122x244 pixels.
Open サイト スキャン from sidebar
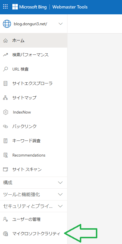coord(34,169)
